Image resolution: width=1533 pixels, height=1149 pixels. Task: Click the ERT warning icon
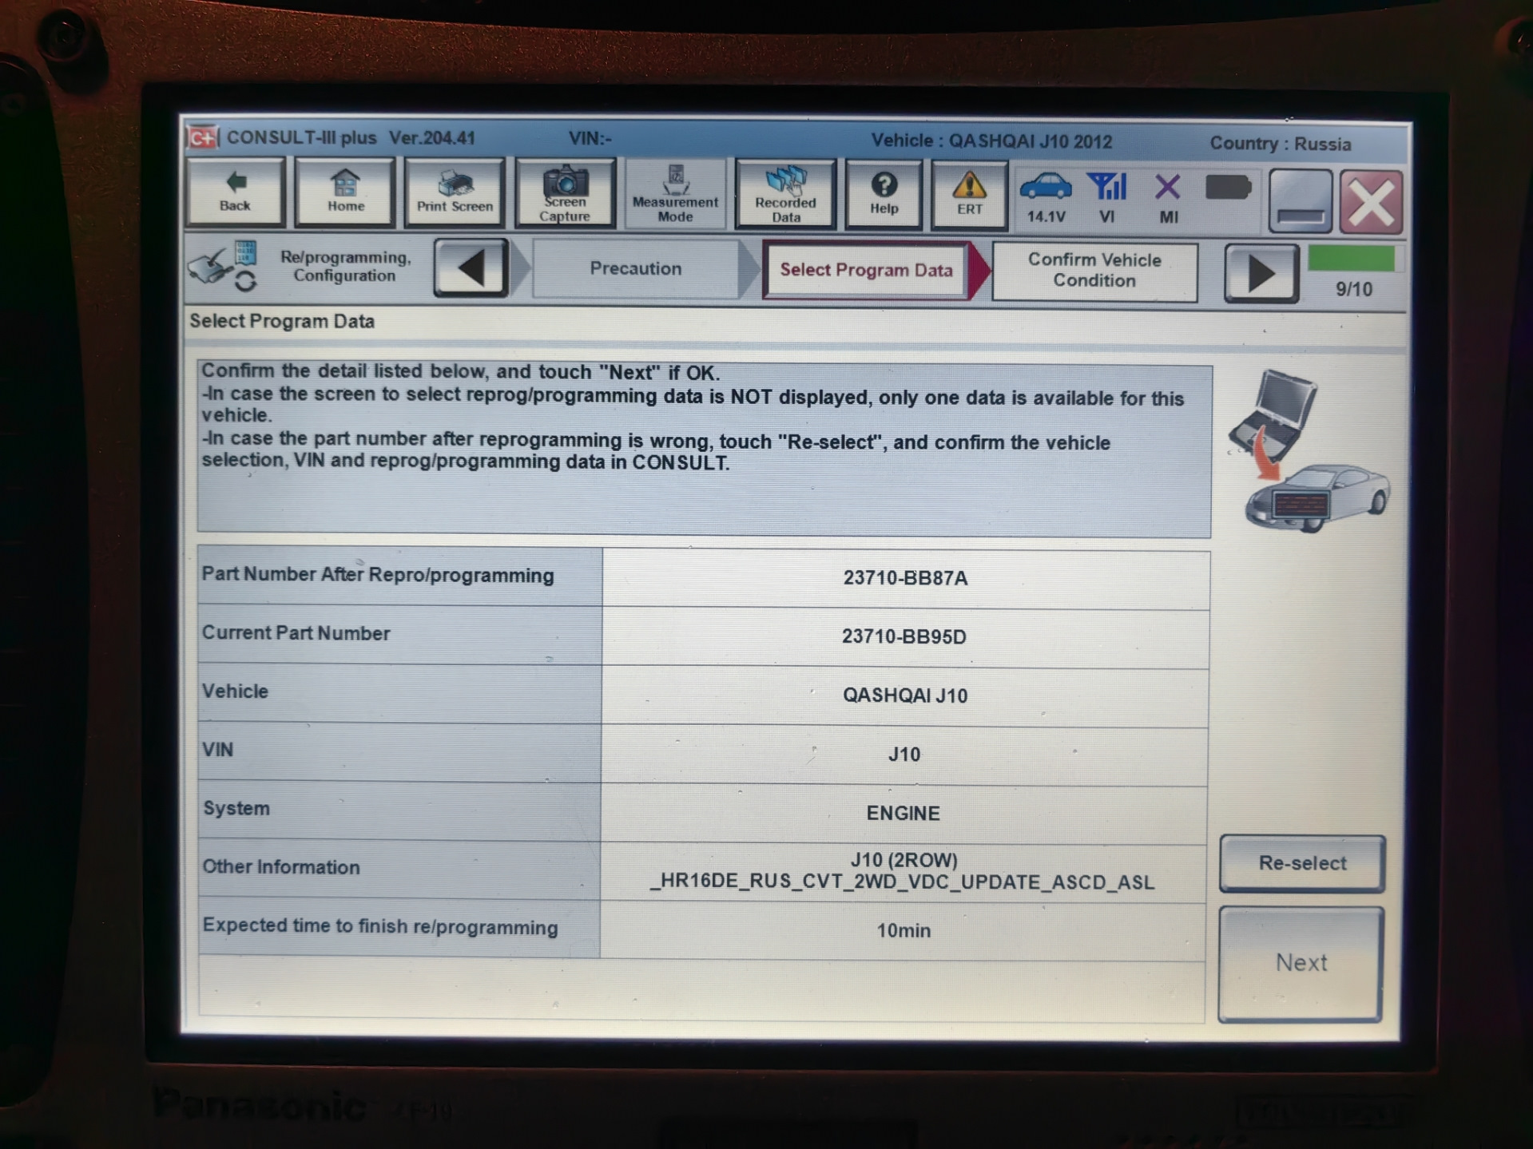[969, 194]
